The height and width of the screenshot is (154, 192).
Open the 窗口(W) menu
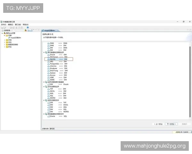[18, 24]
